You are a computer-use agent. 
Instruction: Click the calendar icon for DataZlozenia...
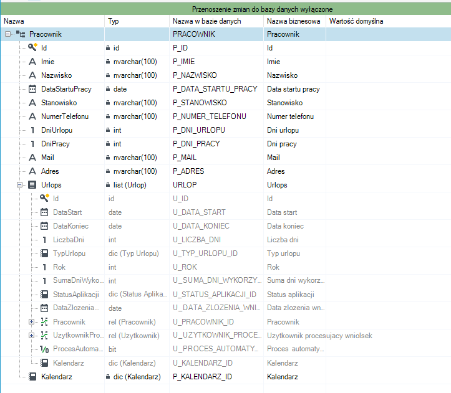click(x=44, y=308)
